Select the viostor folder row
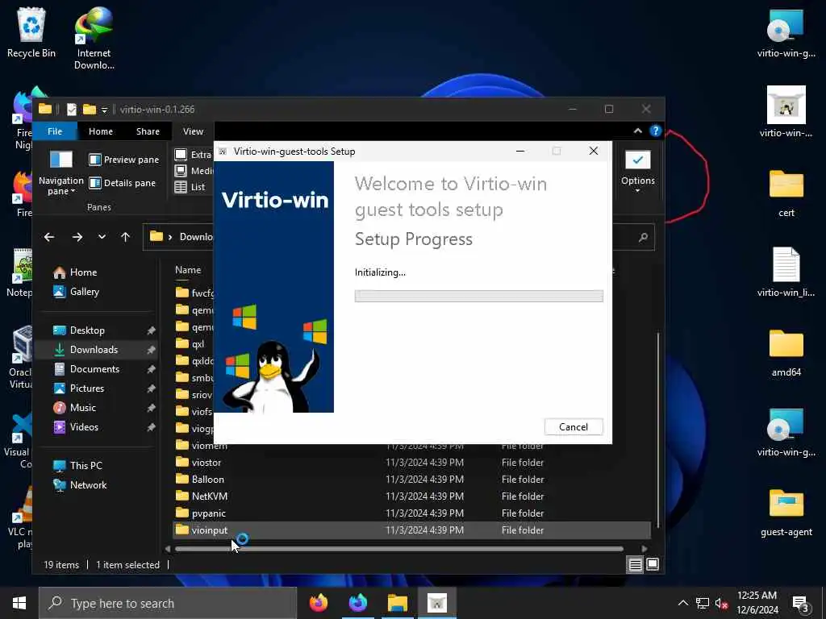The image size is (826, 619). click(x=412, y=463)
